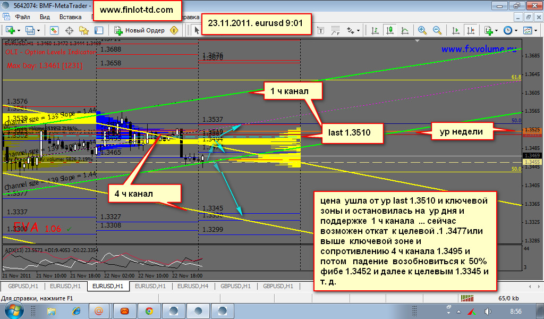Click the current price label 1.3469
The image size is (544, 319).
(532, 155)
